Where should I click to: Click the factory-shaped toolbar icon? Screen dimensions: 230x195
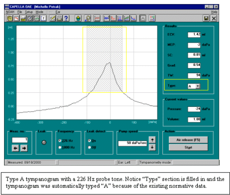click(23, 18)
